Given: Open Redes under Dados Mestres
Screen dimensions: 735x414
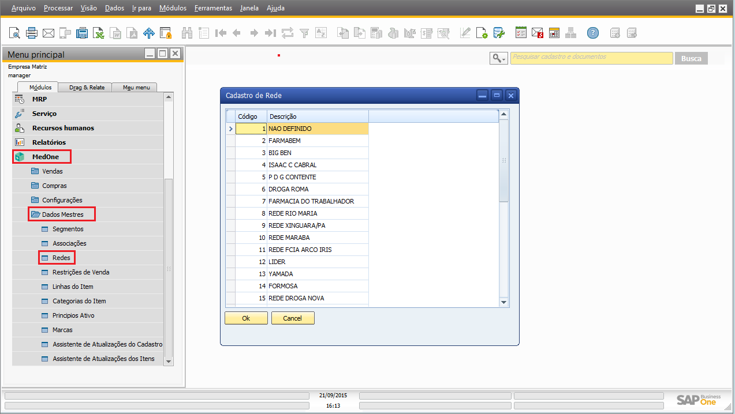Looking at the screenshot, I should (61, 258).
